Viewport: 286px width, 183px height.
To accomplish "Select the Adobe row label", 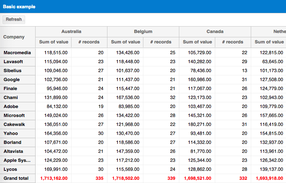I will click(18, 107).
